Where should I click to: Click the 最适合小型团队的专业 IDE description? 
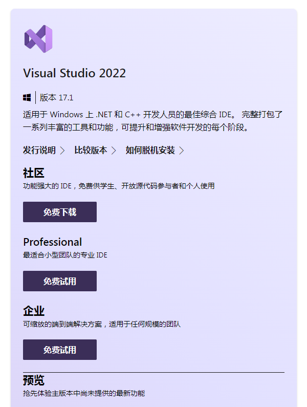coord(65,255)
